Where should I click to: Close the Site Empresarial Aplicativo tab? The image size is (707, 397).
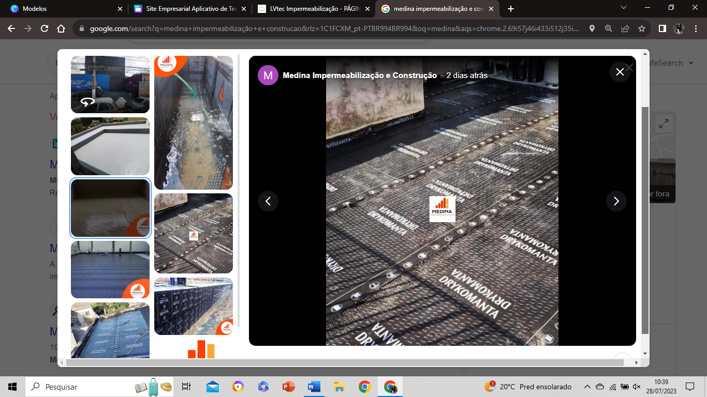[x=244, y=9]
